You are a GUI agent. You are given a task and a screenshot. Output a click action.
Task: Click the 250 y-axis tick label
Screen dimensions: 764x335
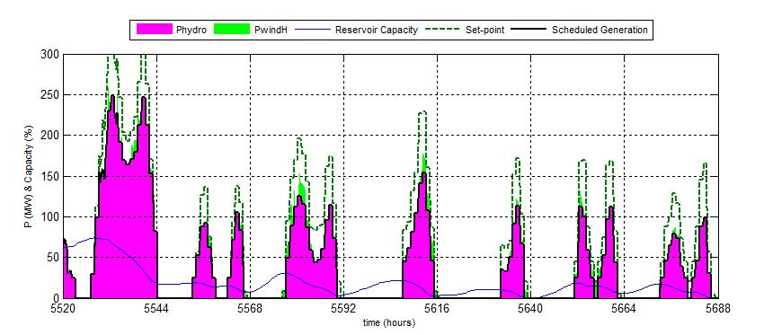pyautogui.click(x=50, y=95)
